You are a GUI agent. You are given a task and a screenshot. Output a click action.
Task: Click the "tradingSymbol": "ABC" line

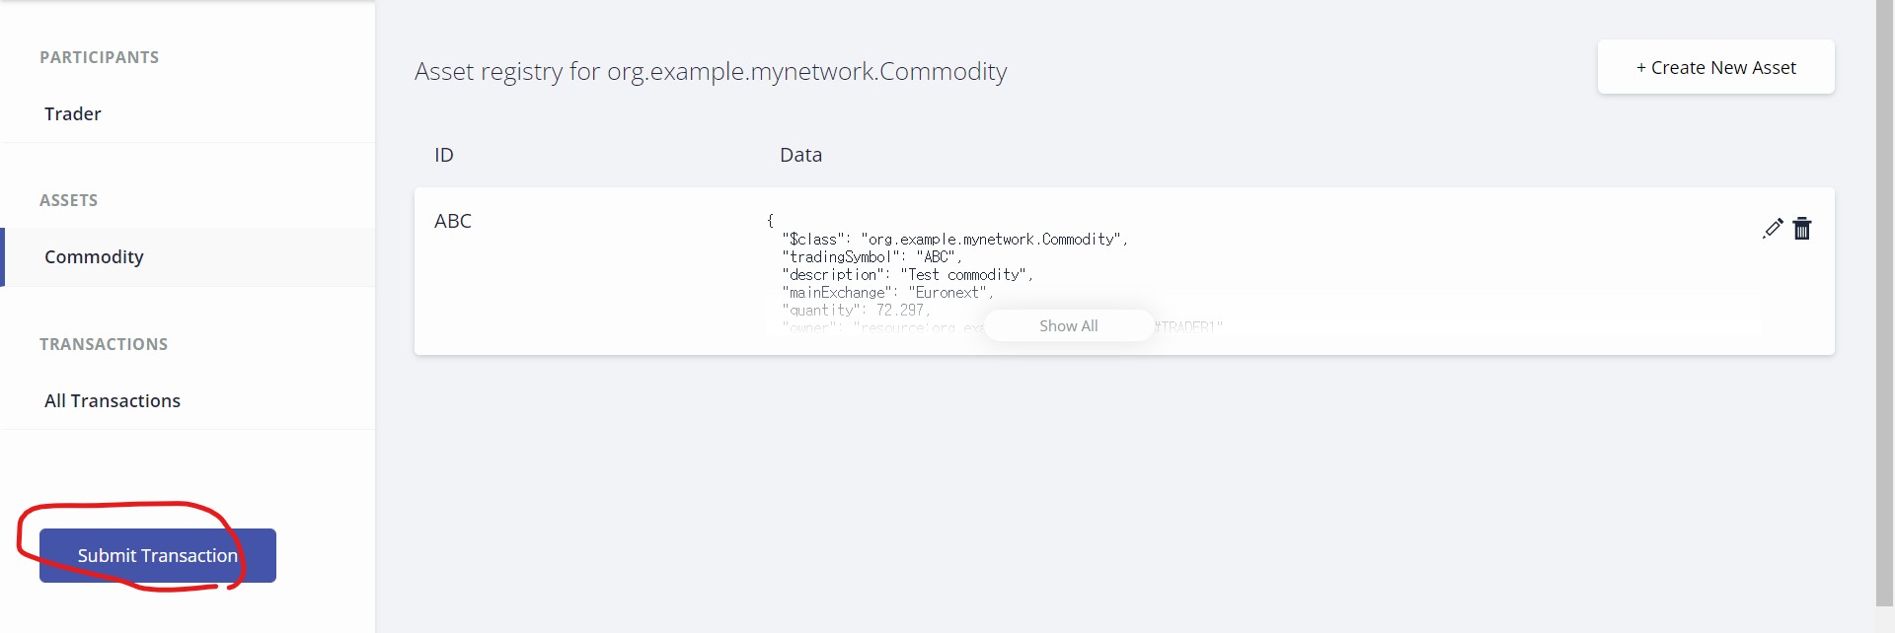click(872, 257)
